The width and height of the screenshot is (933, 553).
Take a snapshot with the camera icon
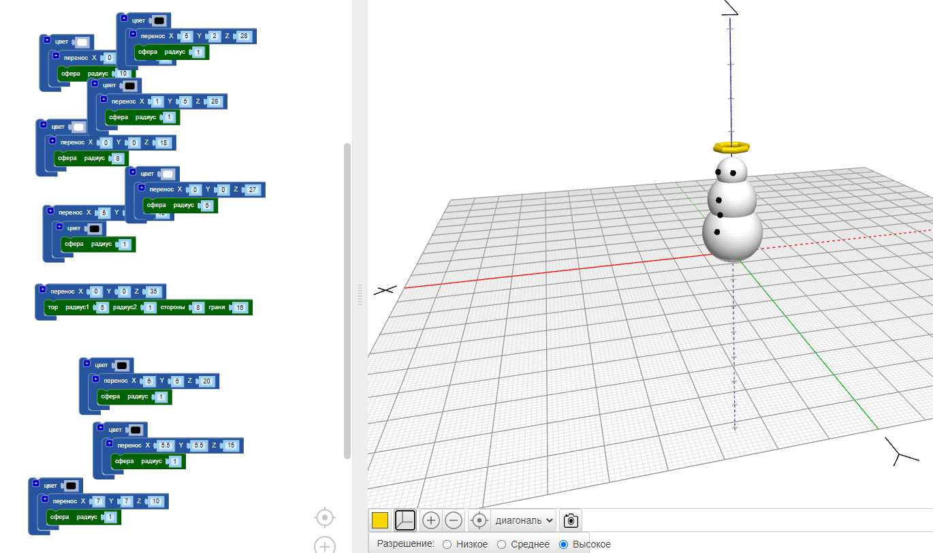click(x=571, y=521)
